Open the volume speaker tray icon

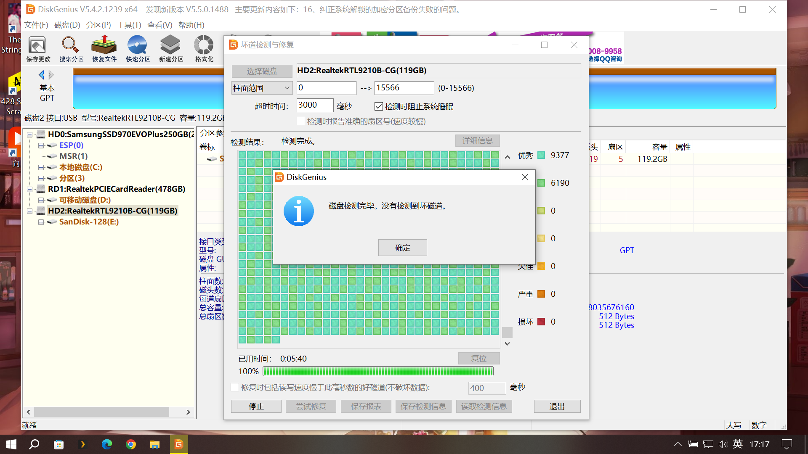point(723,444)
